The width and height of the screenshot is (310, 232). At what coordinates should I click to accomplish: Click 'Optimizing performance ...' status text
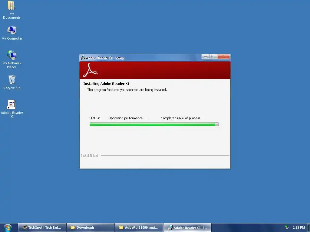point(128,118)
